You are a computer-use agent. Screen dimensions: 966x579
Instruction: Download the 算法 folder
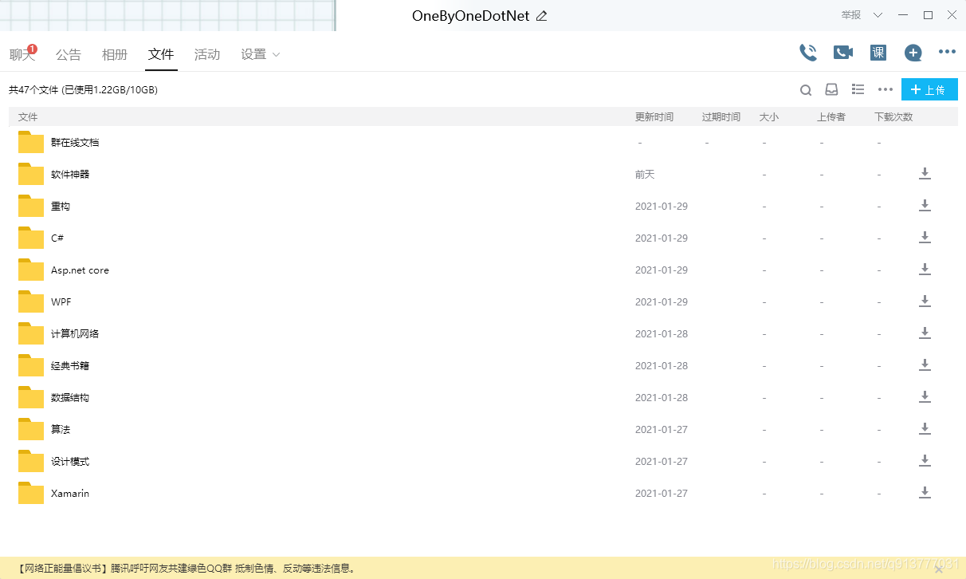[925, 429]
